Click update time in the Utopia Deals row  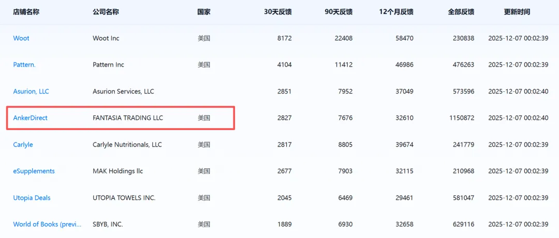[518, 198]
